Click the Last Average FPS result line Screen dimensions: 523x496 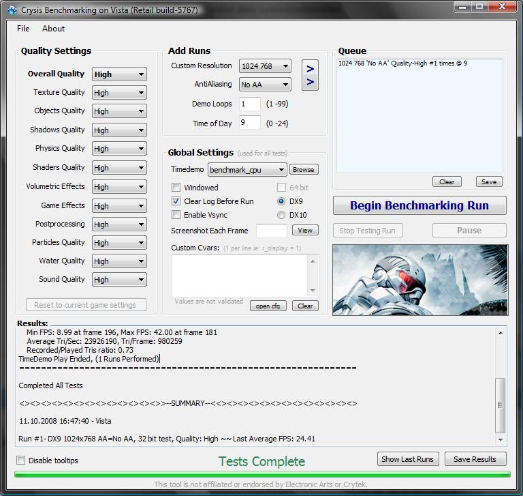click(167, 439)
